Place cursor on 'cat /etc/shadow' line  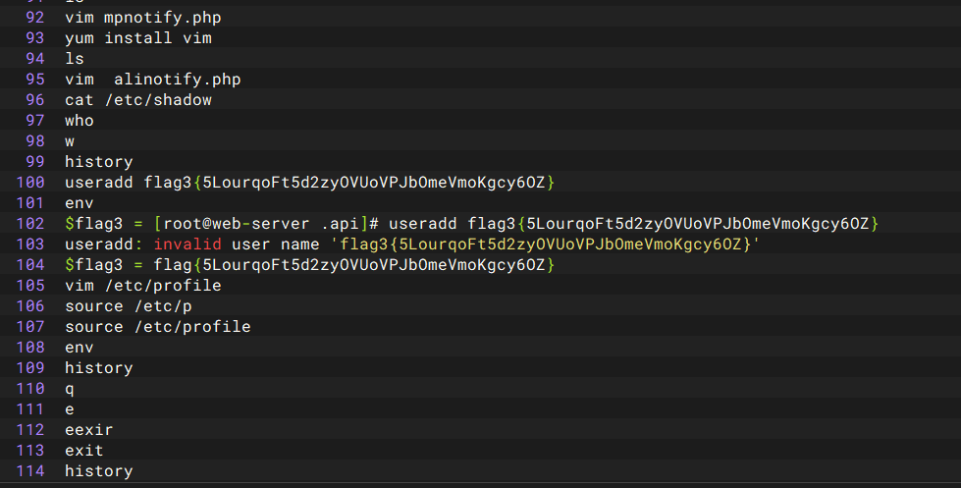pyautogui.click(x=137, y=100)
